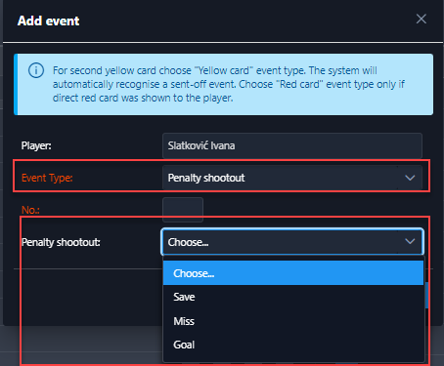Click the Add event dialog title
444x366 pixels.
pos(48,20)
